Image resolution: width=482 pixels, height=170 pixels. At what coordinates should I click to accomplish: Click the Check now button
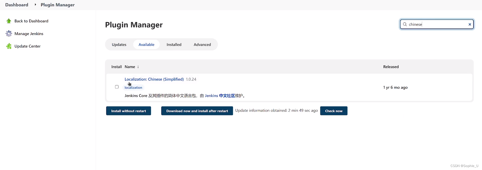tap(334, 111)
